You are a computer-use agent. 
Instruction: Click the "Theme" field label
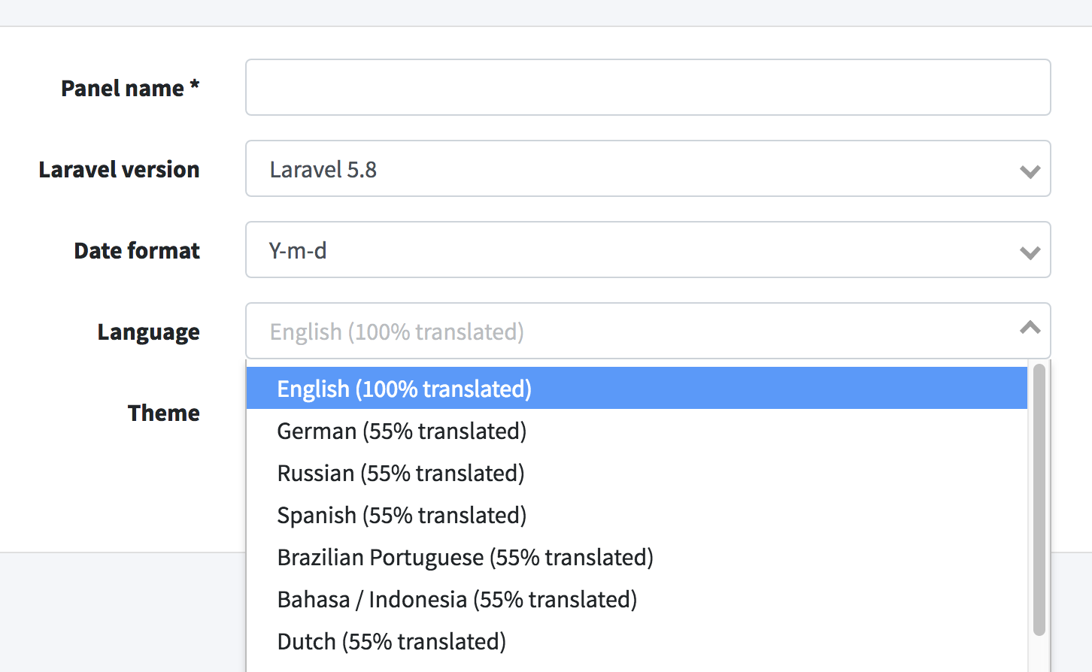(x=163, y=413)
